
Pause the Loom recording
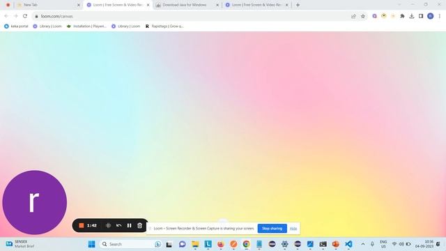(x=130, y=225)
